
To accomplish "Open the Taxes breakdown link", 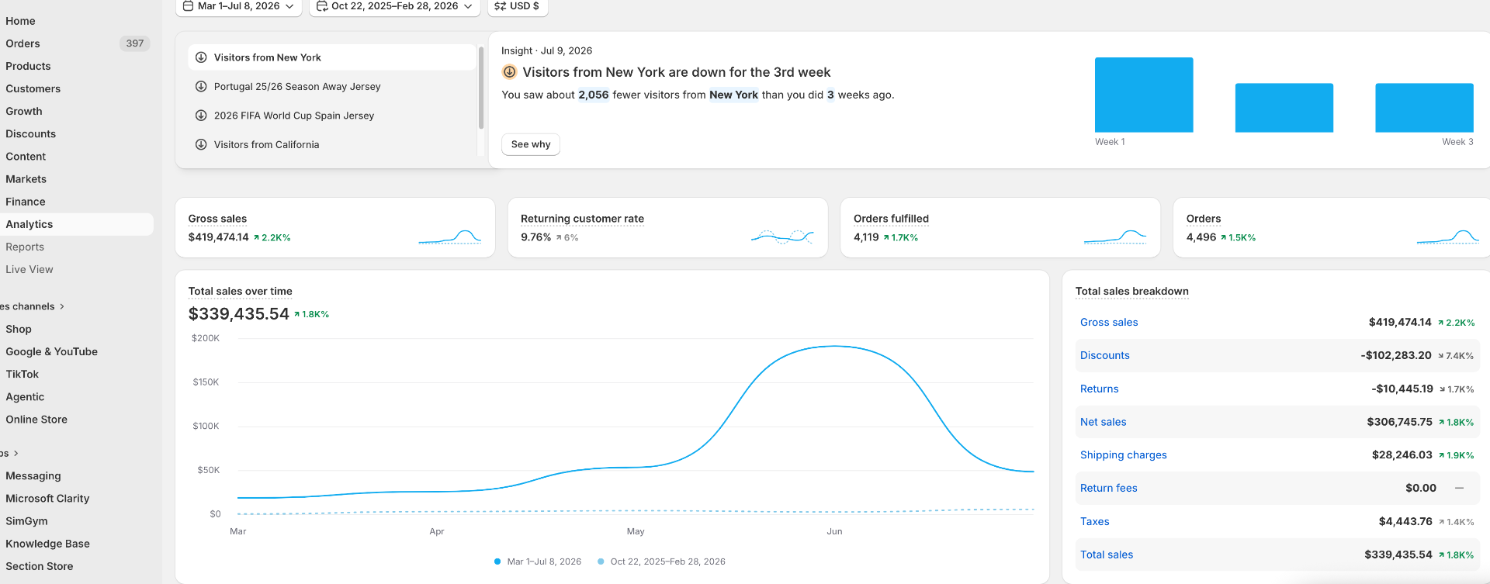I will (1095, 521).
